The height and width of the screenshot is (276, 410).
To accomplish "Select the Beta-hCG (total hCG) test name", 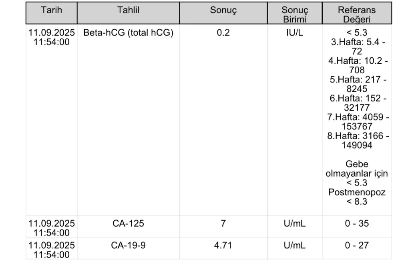I will (128, 33).
